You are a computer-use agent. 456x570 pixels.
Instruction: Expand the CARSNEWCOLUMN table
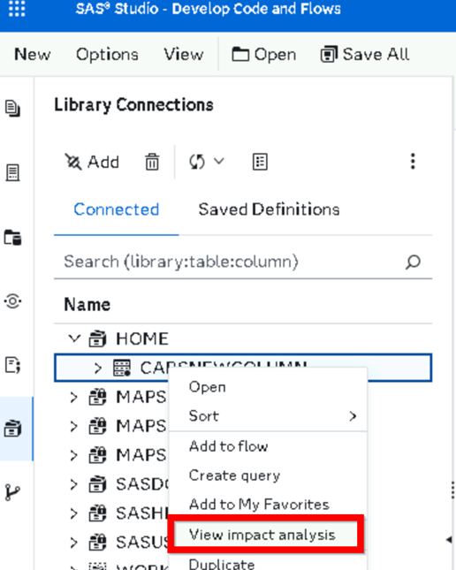(x=97, y=368)
